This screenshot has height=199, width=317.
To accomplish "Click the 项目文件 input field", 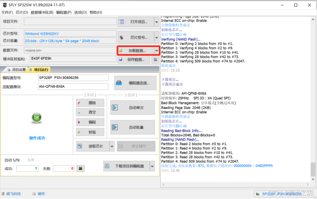I will coord(70,21).
